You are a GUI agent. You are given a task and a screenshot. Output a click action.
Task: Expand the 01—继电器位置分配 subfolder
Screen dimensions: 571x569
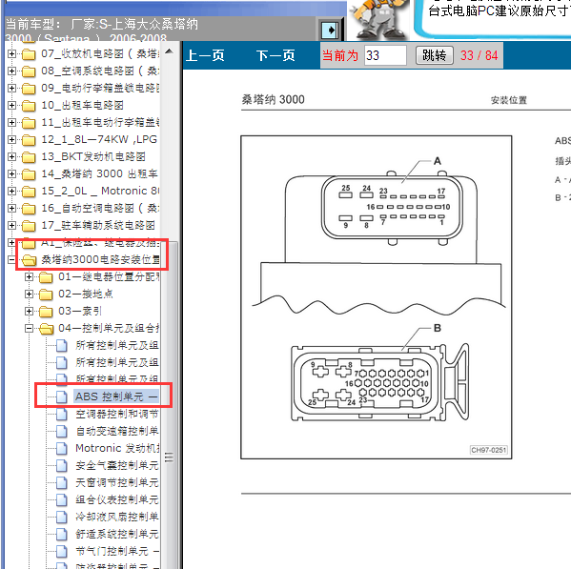point(29,277)
